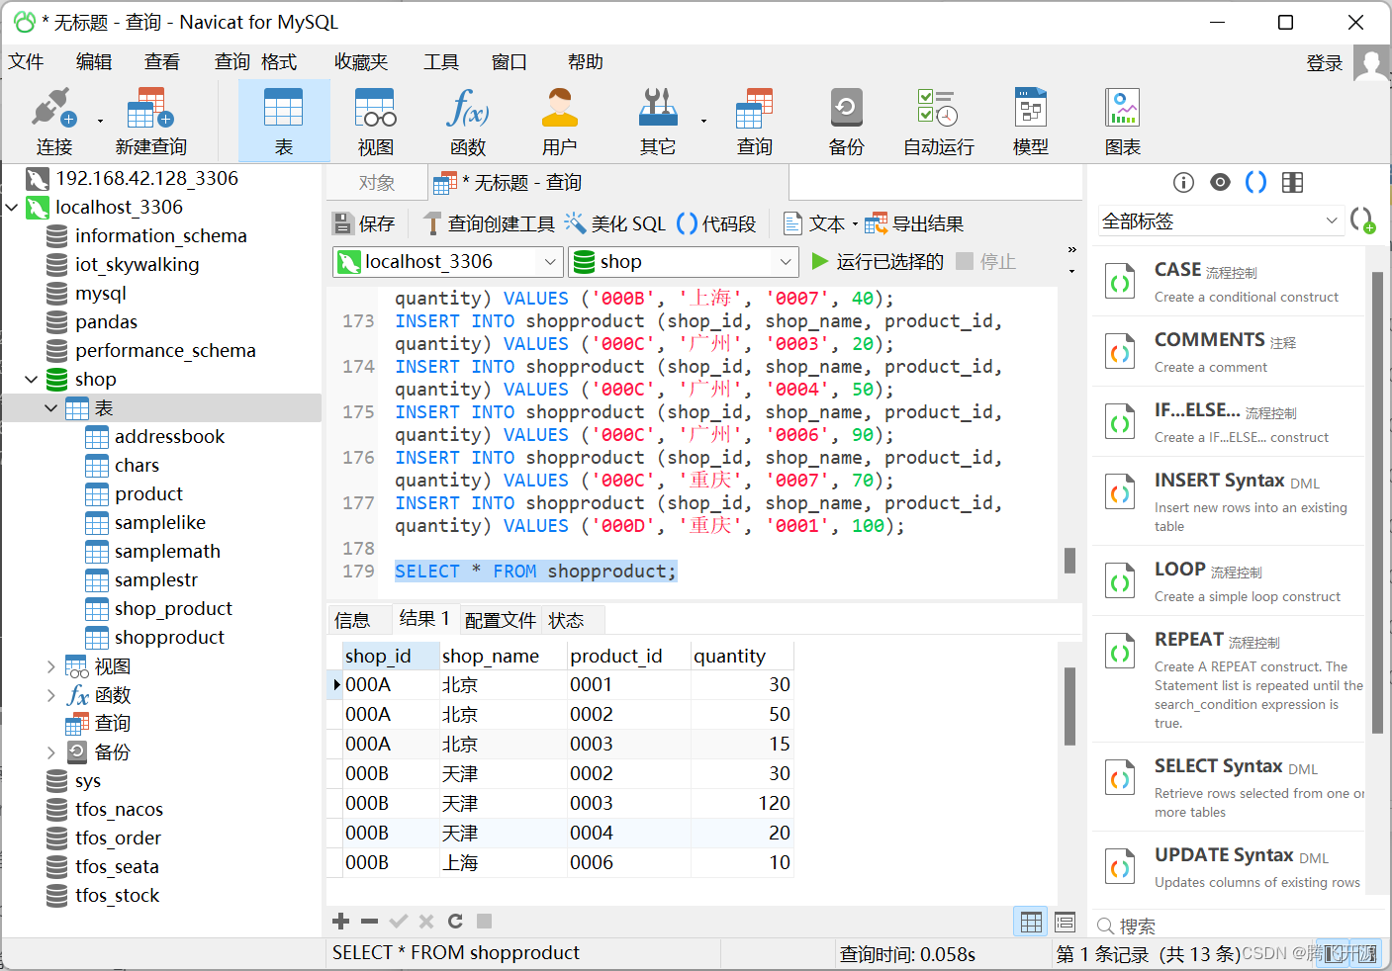Click the snippet panel vertical scrollbar

[1378, 502]
